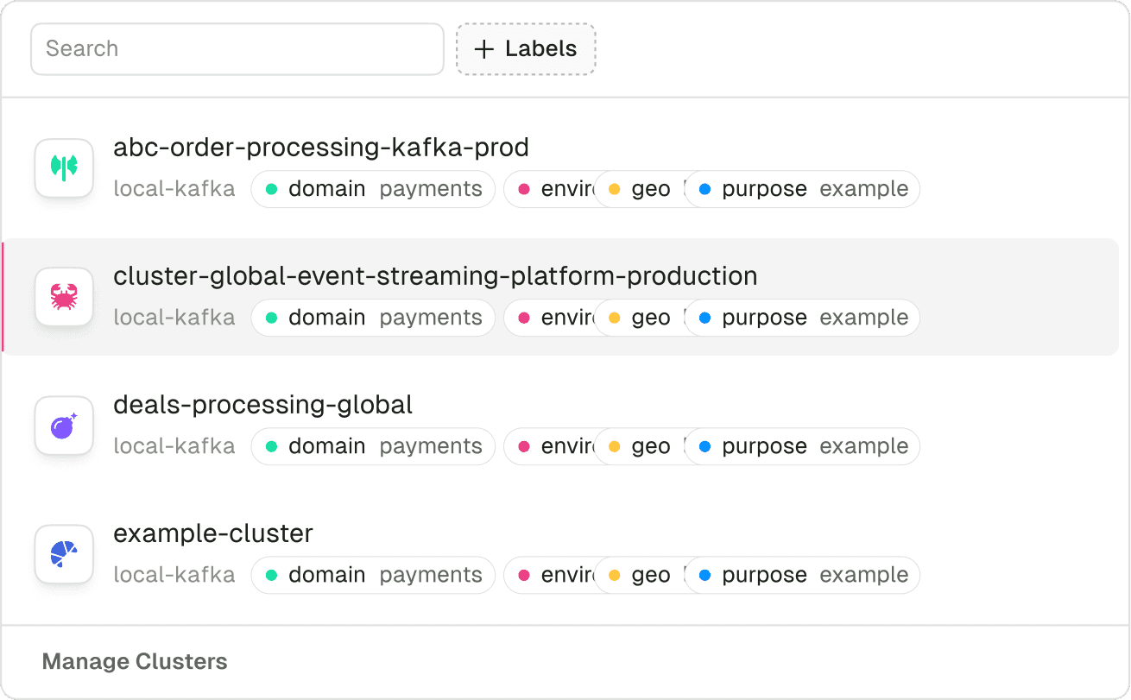Click purpose example label on cluster-global-event-streaming row
This screenshot has height=700, width=1131.
coord(803,318)
